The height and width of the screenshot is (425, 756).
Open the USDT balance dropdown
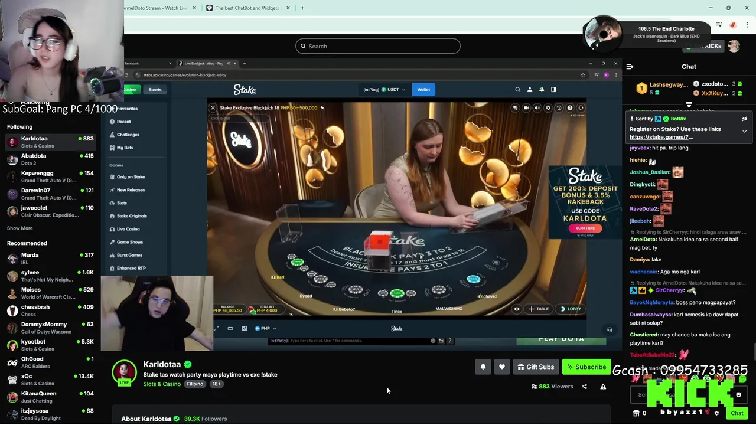coord(393,90)
